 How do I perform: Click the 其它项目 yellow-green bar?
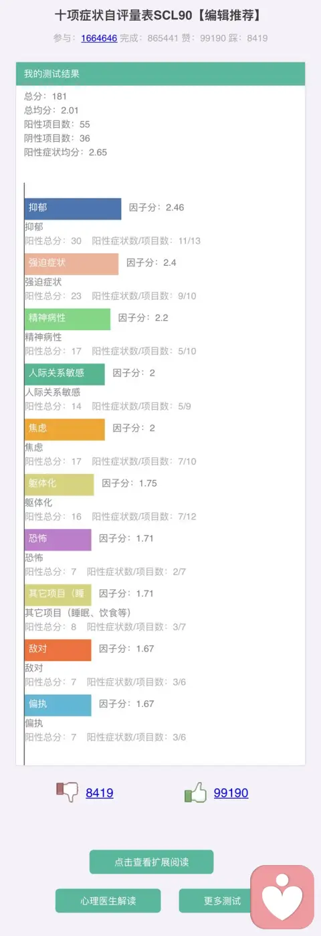coord(58,595)
